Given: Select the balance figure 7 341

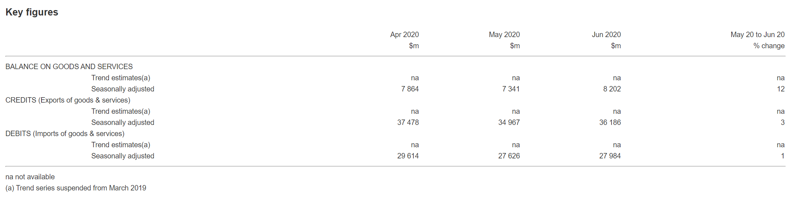Looking at the screenshot, I should click(x=511, y=89).
